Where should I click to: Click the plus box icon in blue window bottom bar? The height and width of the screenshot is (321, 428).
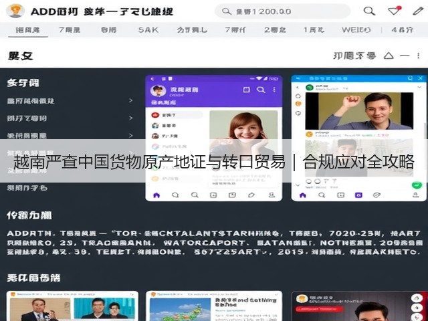click(x=340, y=195)
